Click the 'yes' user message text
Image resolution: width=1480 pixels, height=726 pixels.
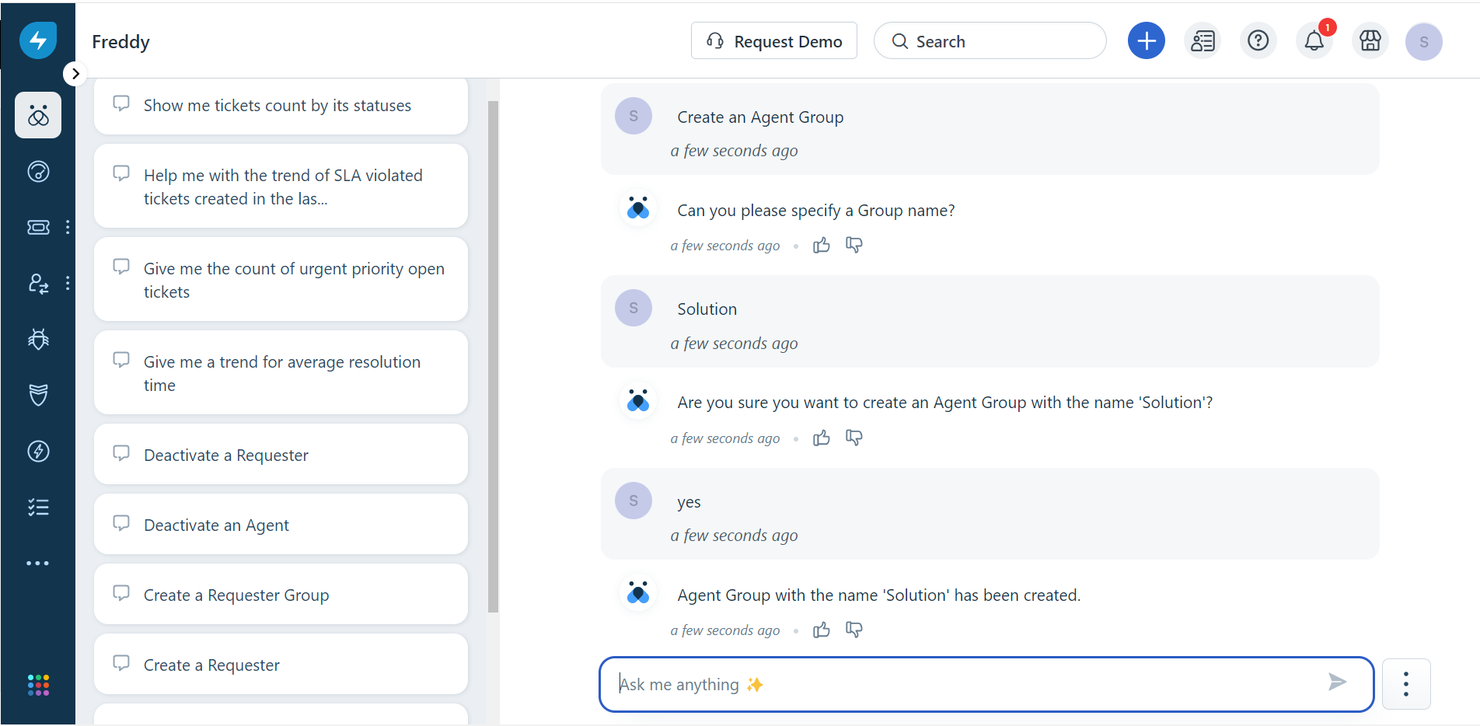point(689,502)
